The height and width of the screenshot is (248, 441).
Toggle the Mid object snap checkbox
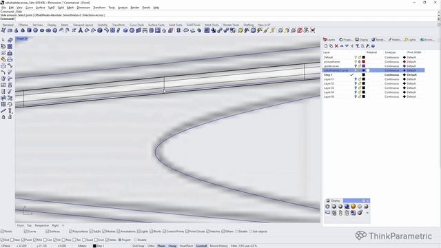coord(34,240)
